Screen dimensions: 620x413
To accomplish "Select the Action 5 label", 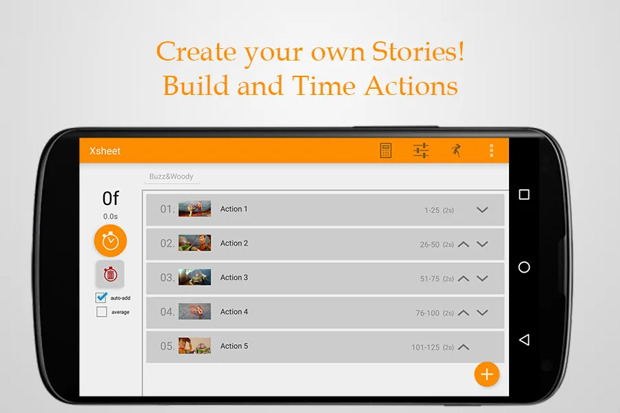I will click(x=234, y=346).
